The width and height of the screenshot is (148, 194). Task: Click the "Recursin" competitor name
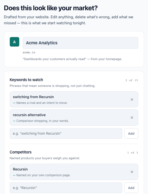point(20,169)
